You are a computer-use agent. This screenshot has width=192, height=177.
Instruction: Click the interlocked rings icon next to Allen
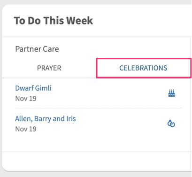pyautogui.click(x=171, y=123)
